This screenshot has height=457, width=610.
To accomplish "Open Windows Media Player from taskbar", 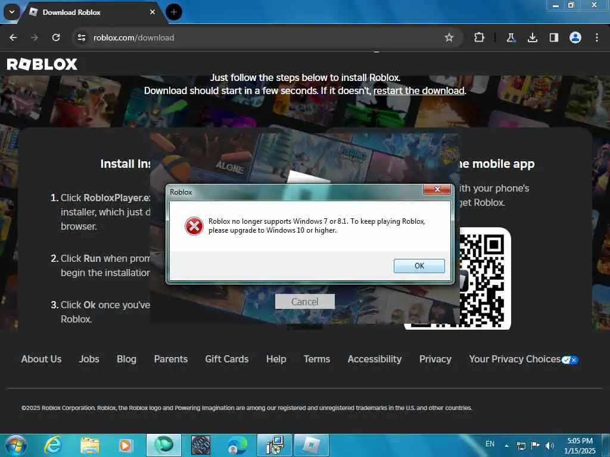I will point(126,445).
